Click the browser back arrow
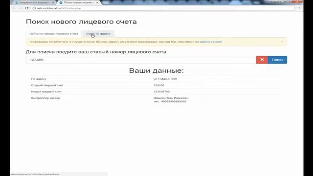The image size is (313, 176). click(x=14, y=8)
